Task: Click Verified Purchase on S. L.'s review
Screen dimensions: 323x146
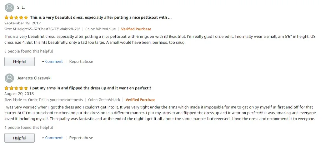Action: coord(136,29)
